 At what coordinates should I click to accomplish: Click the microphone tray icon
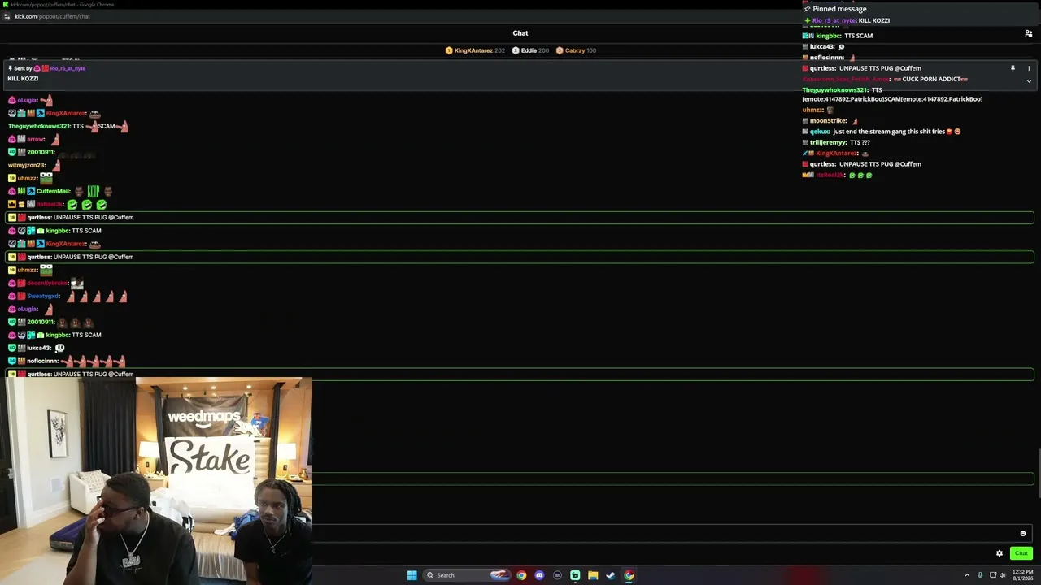coord(980,575)
